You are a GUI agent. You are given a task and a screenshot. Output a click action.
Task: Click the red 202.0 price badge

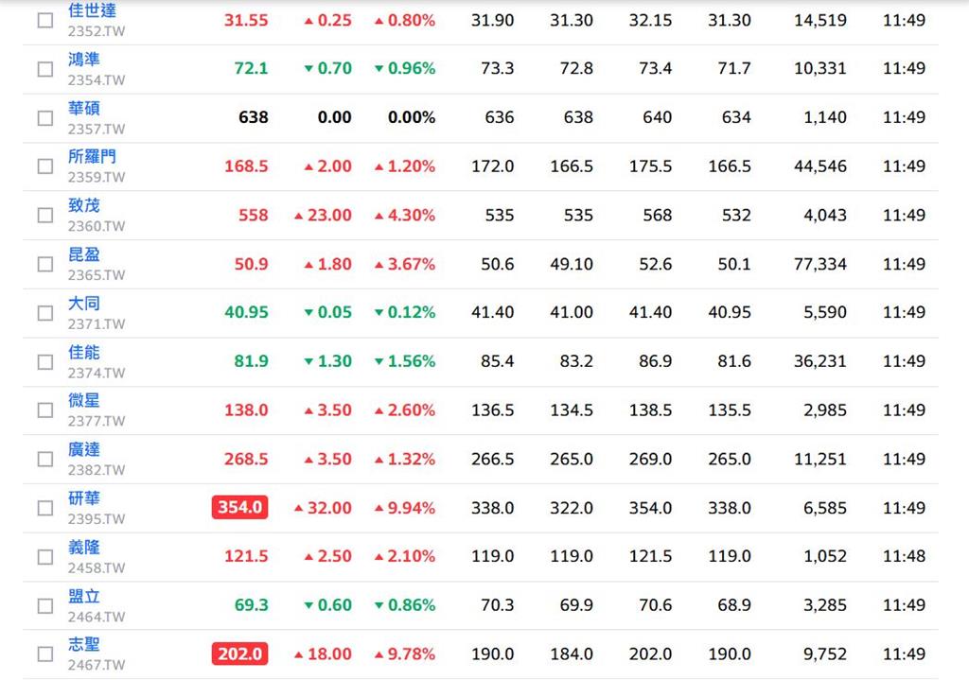[x=239, y=654]
